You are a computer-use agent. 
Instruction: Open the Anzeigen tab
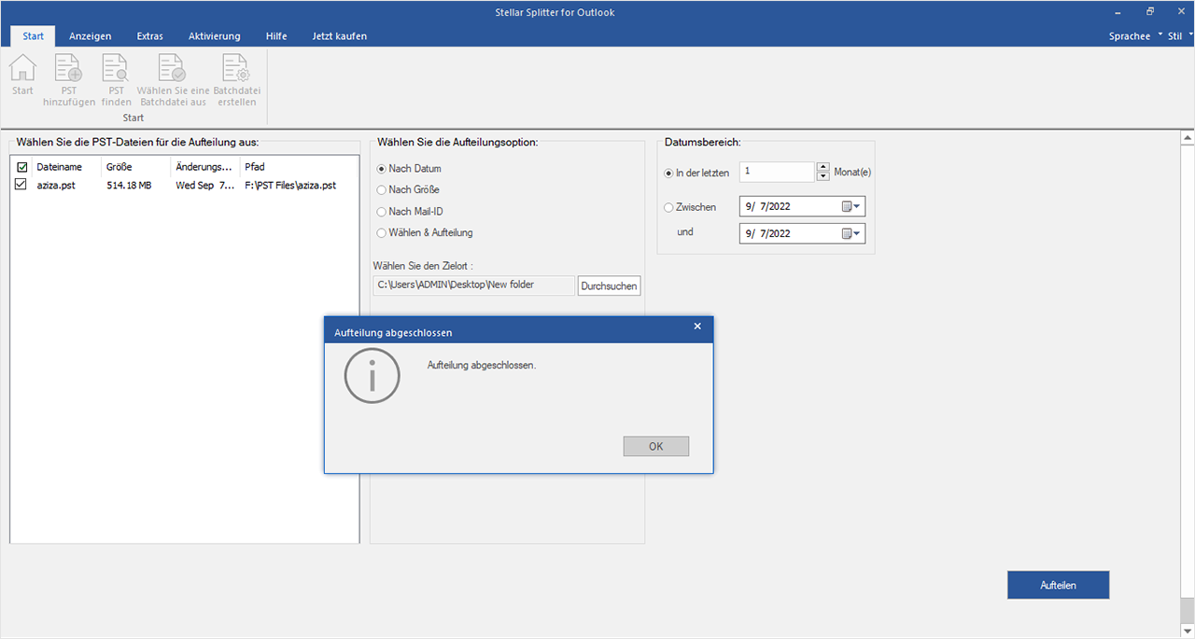pyautogui.click(x=91, y=36)
